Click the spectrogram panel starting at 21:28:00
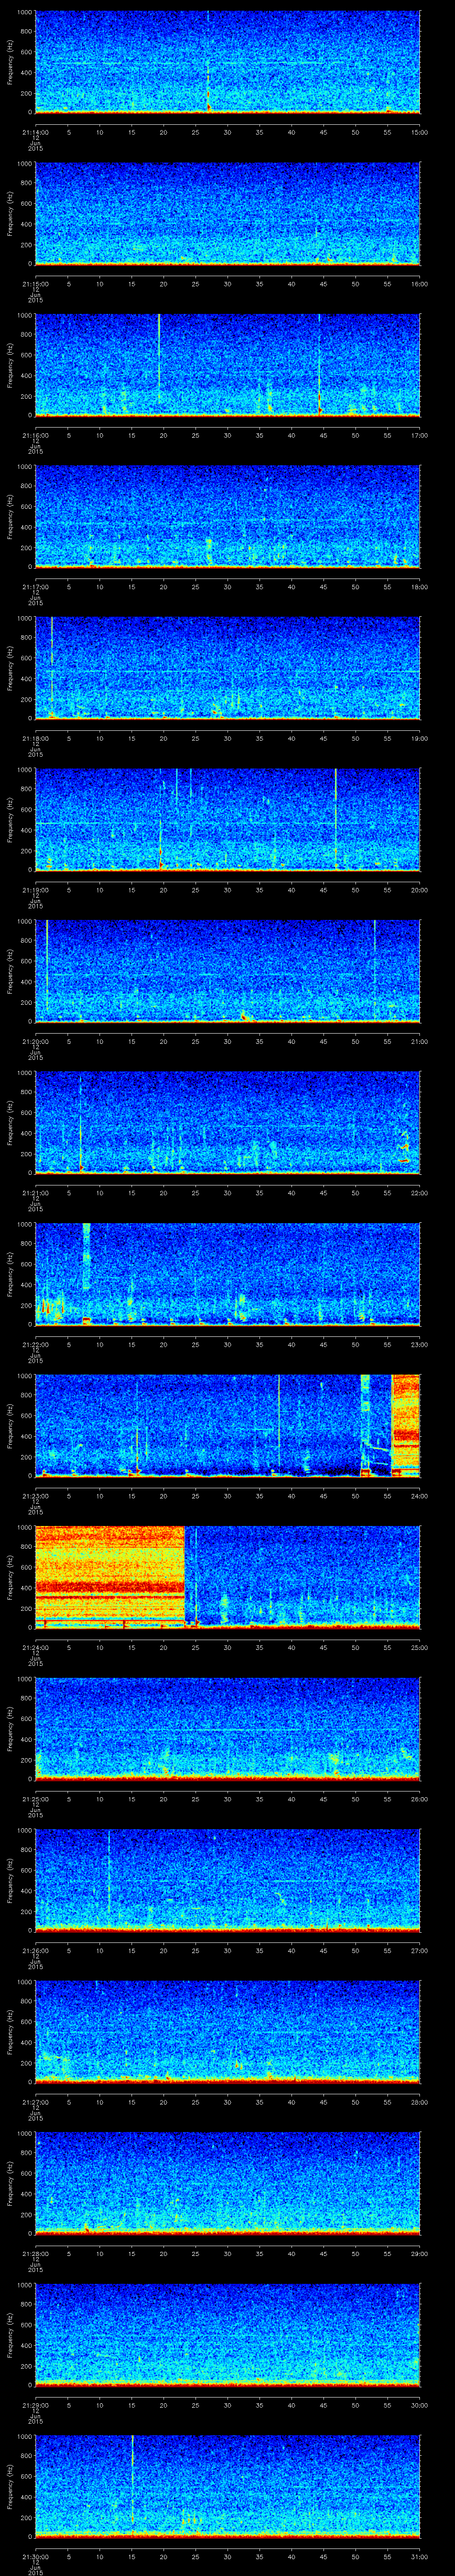Image resolution: width=455 pixels, height=2576 pixels. tap(227, 2183)
